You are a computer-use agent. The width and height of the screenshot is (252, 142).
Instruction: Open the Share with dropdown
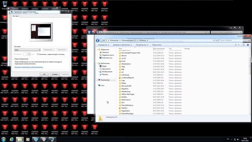tap(142, 45)
